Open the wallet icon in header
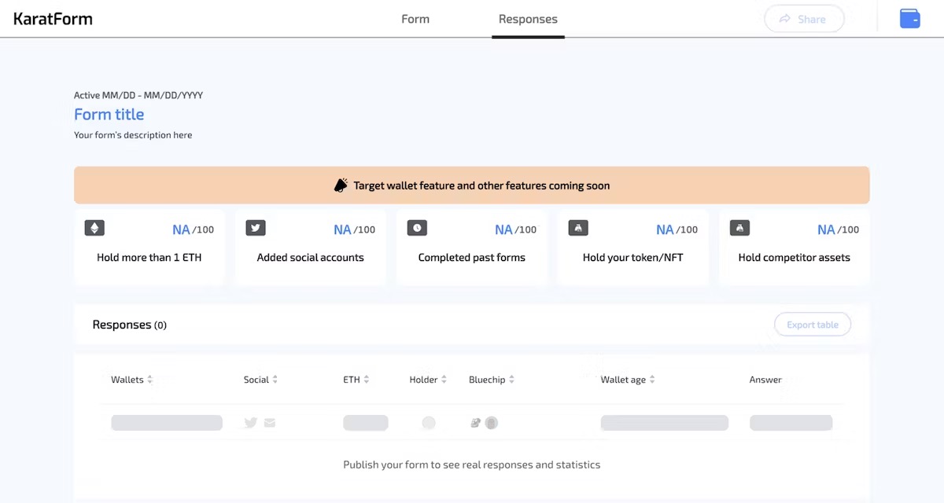Viewport: 944px width, 503px height. point(910,19)
